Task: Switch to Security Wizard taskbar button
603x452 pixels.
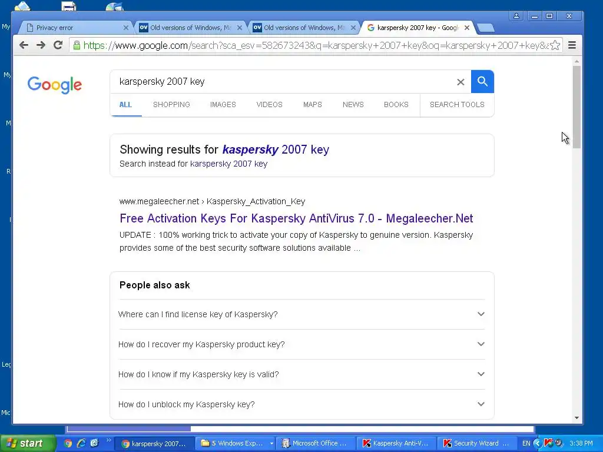Action: click(x=477, y=444)
